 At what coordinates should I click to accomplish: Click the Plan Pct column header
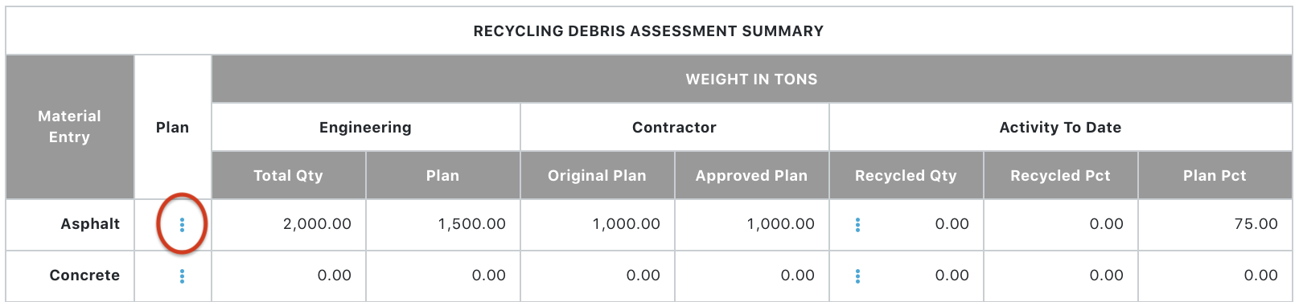tap(1215, 175)
